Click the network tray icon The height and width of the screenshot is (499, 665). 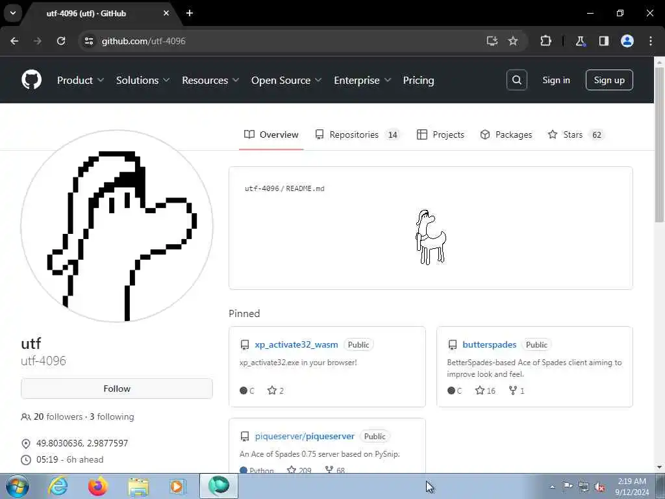point(584,487)
